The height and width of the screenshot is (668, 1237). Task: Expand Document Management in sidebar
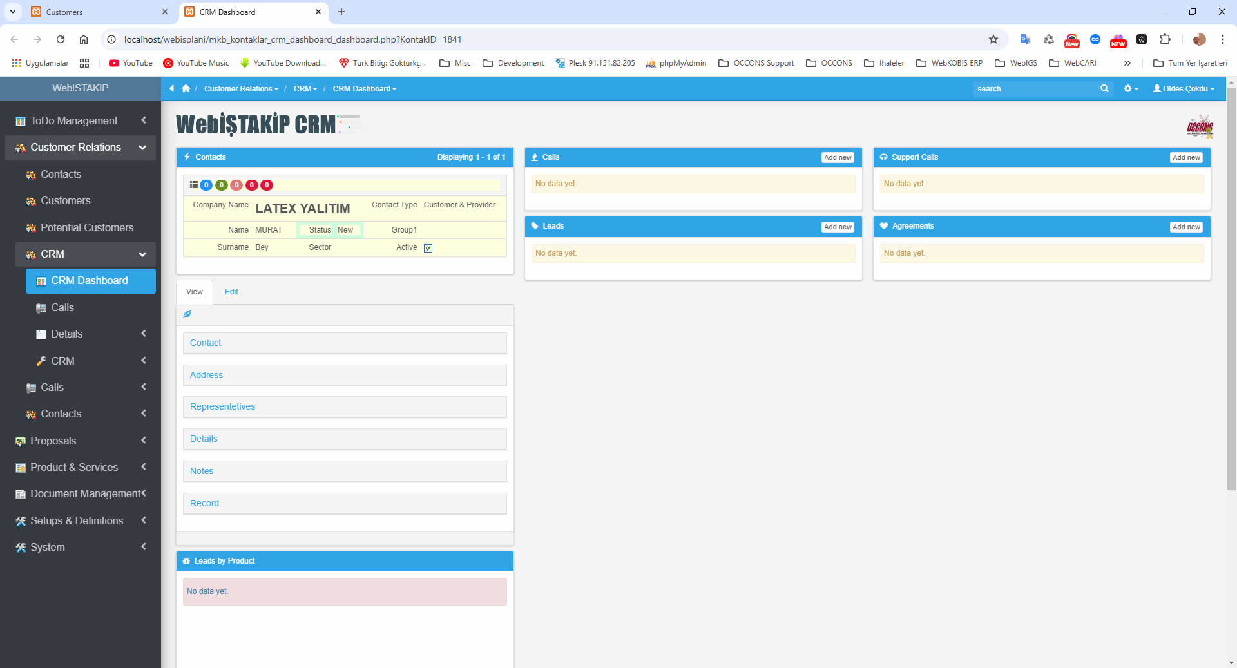pos(81,493)
